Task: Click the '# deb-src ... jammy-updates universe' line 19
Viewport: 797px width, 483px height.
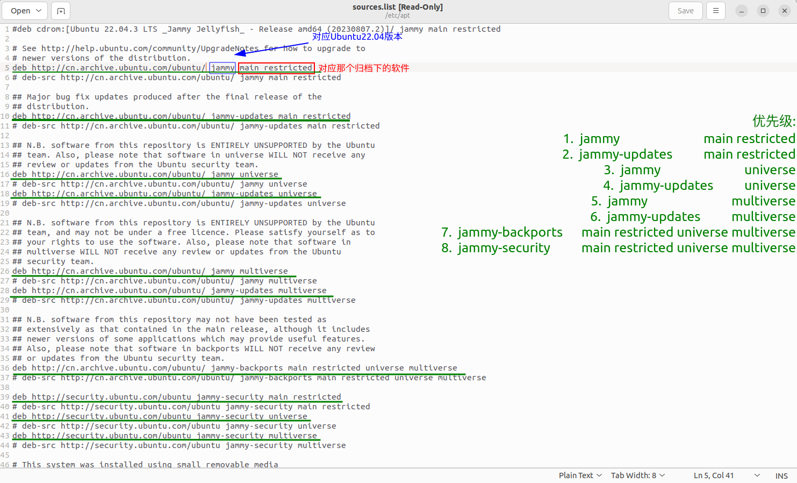Action: [x=179, y=203]
